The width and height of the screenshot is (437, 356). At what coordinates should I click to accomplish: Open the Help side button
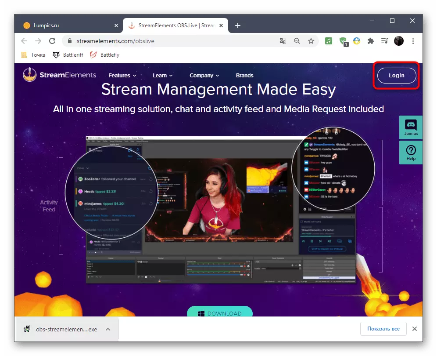tap(411, 153)
